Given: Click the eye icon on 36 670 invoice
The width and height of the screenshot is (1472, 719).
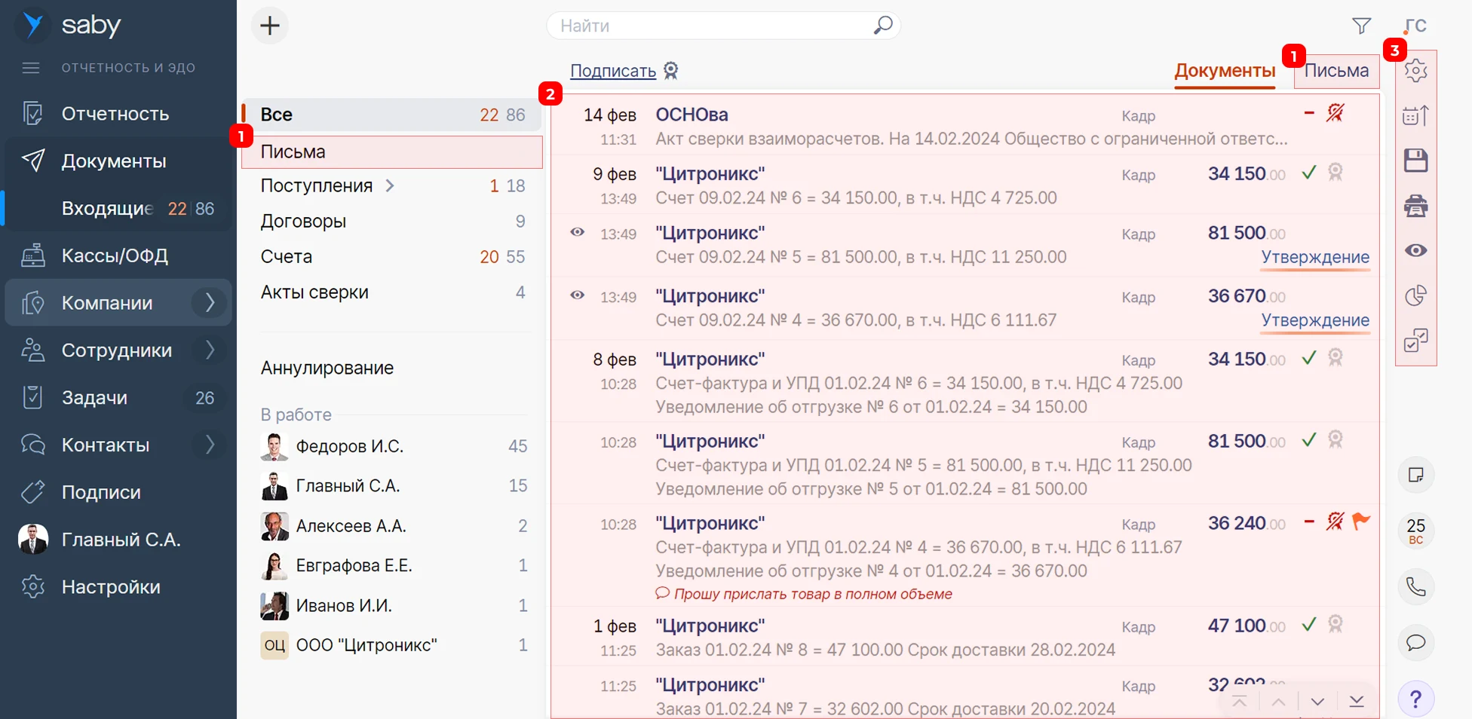Looking at the screenshot, I should [577, 295].
